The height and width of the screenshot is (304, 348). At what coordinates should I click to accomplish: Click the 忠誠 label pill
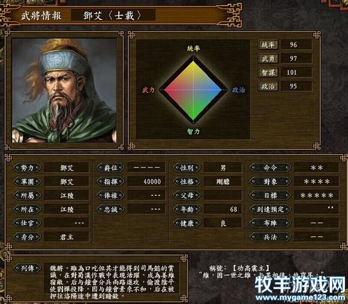tap(110, 209)
